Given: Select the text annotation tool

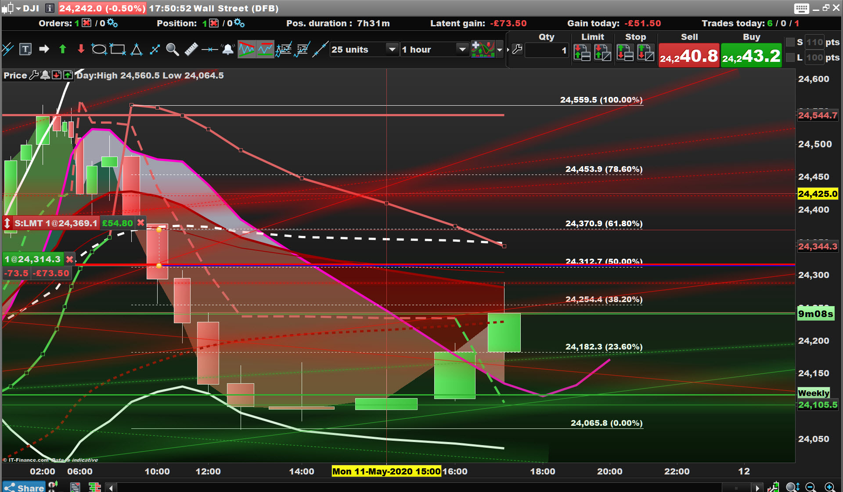Looking at the screenshot, I should 25,50.
